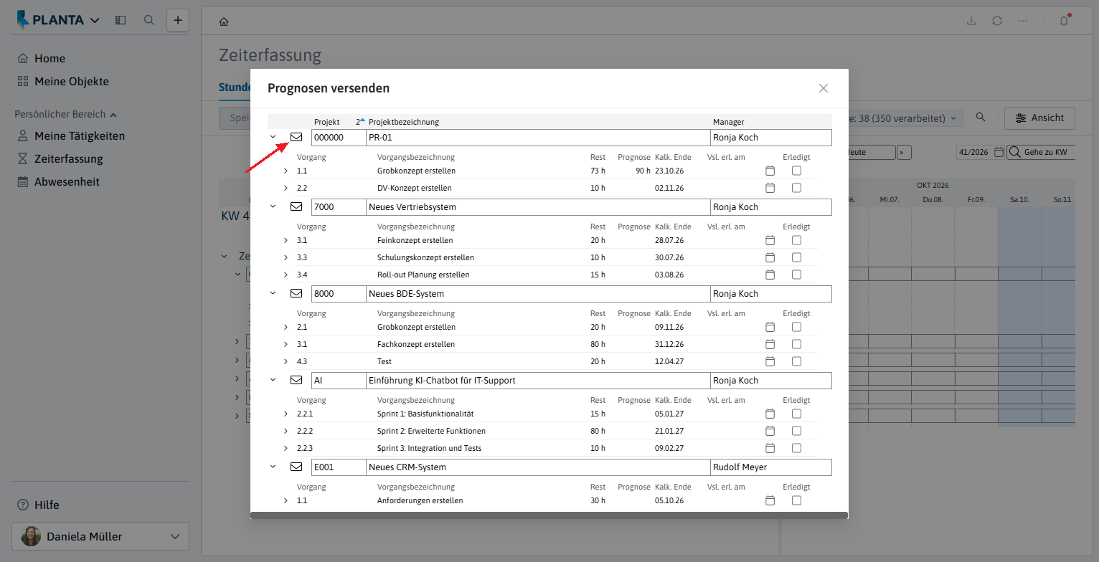Expand Vorgang 1.1 Grobkonzept erstellen

point(286,171)
